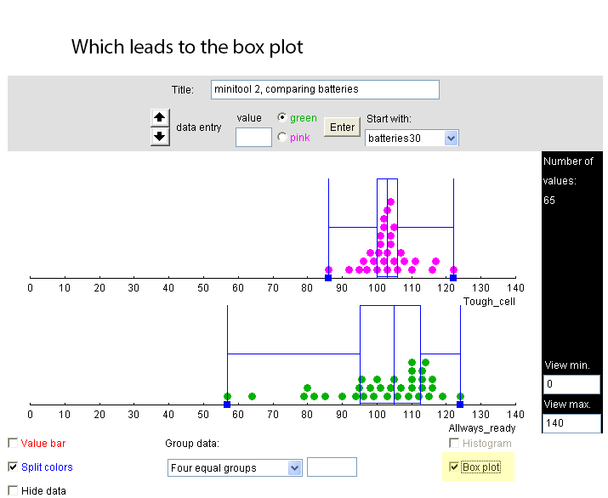
Task: Uncheck the Box plot checkbox
Action: click(454, 467)
